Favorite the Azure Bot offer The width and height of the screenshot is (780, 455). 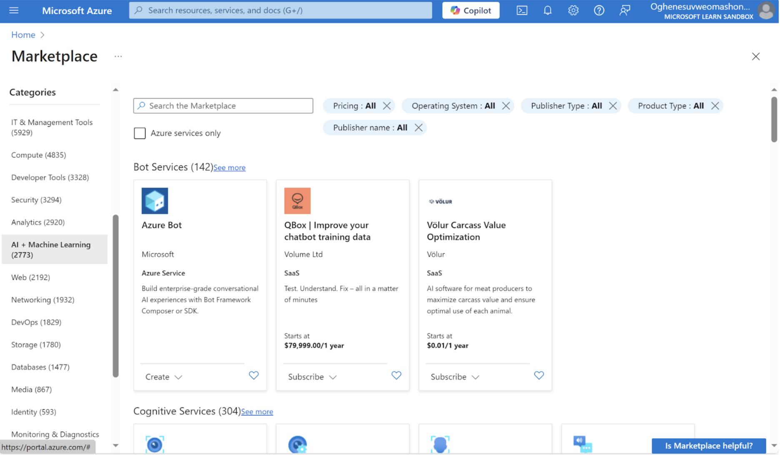[x=254, y=376]
